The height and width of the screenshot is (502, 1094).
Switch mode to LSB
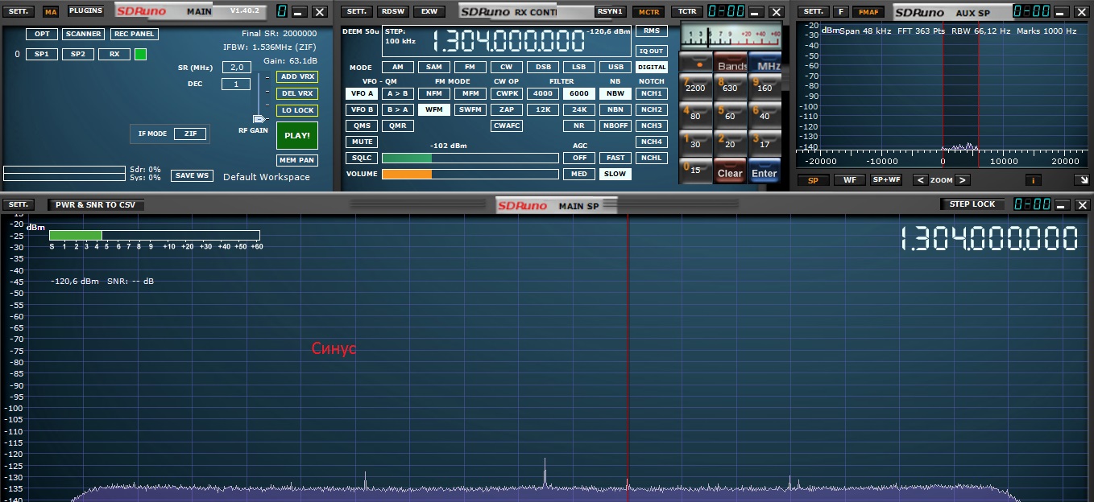coord(579,68)
